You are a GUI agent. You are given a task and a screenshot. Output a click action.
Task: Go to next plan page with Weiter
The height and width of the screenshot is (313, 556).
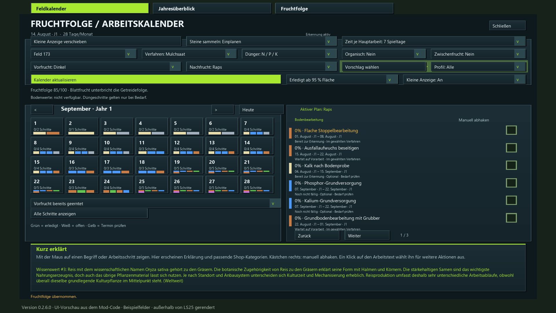[367, 235]
